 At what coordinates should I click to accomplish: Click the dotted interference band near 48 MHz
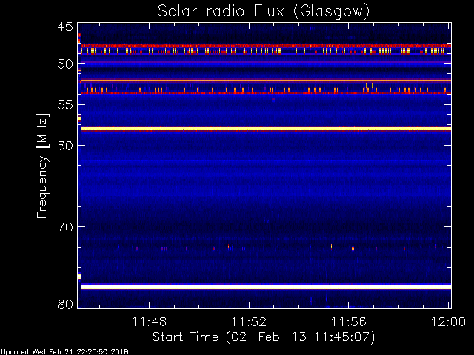coord(266,50)
